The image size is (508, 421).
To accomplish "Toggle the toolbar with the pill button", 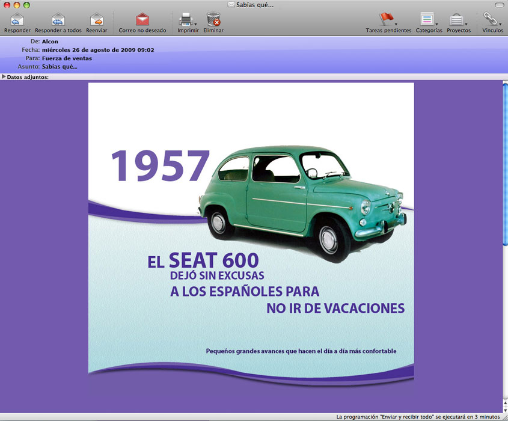I will 500,5.
